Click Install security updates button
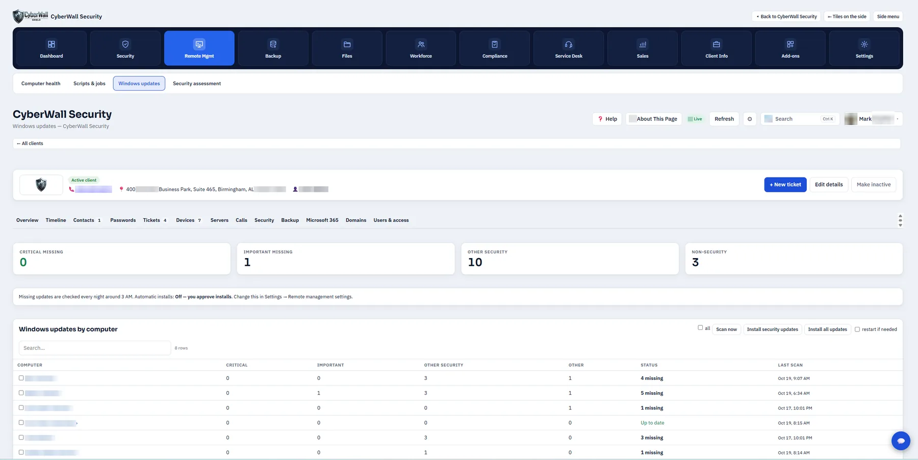 click(773, 329)
